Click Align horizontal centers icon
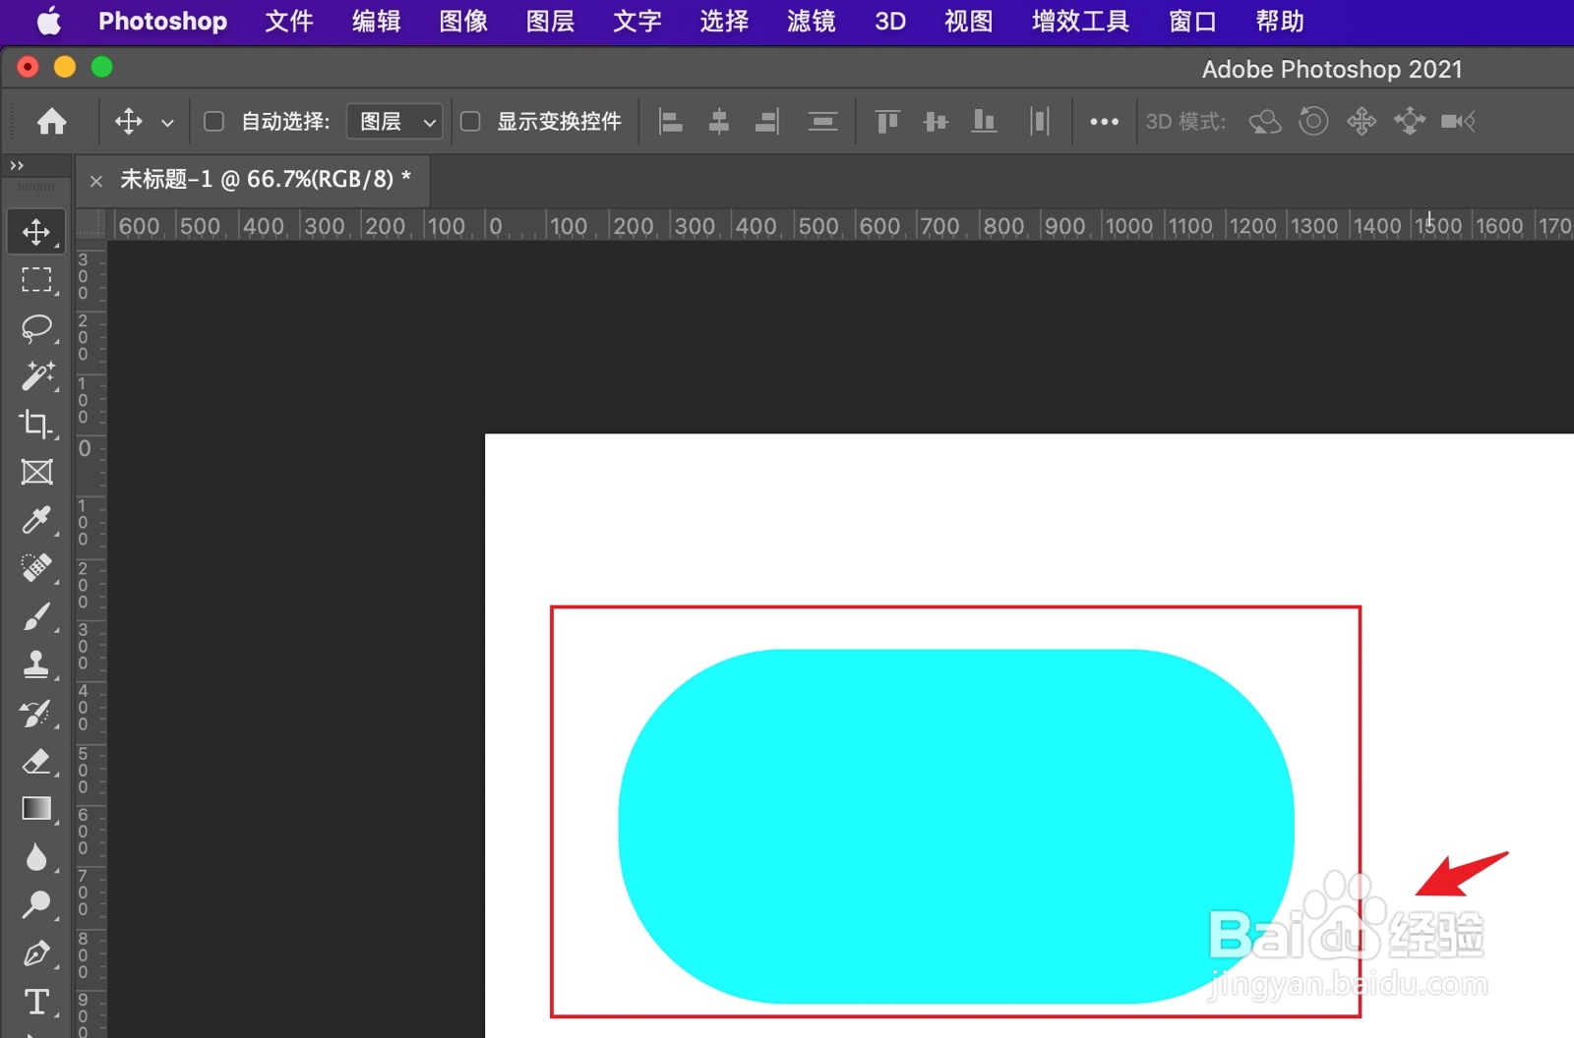1574x1038 pixels. tap(719, 121)
